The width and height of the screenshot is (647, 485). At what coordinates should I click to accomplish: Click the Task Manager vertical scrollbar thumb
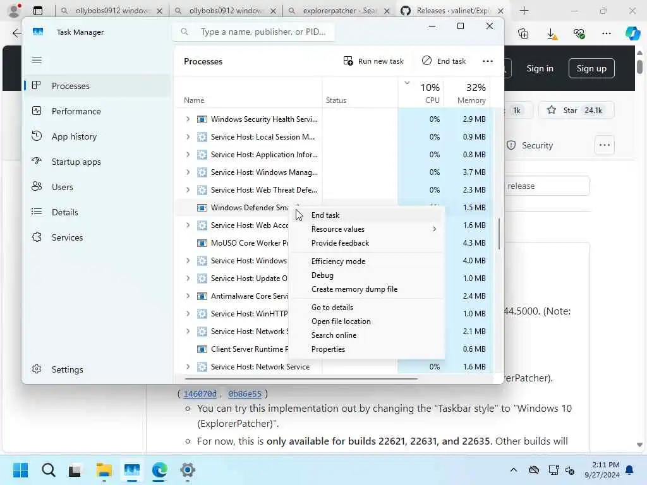[499, 234]
